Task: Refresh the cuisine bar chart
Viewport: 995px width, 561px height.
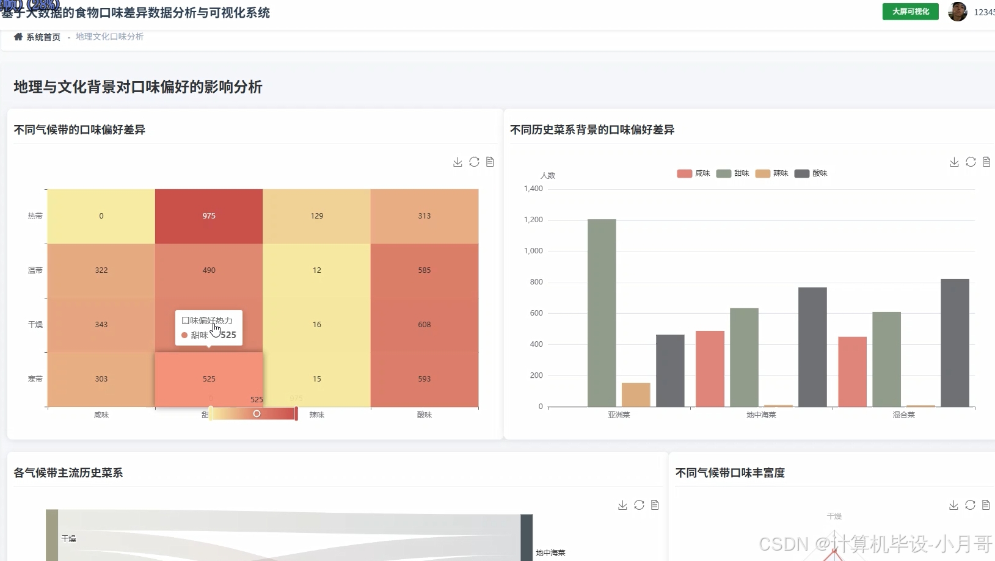Action: [971, 162]
